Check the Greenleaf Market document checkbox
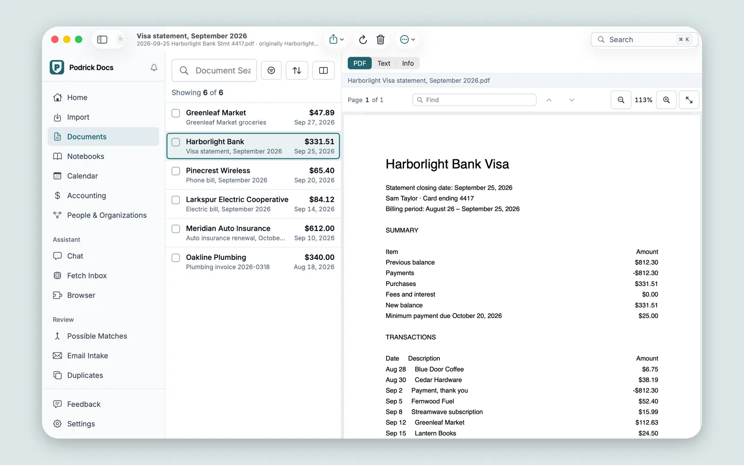The height and width of the screenshot is (465, 744). tap(176, 113)
